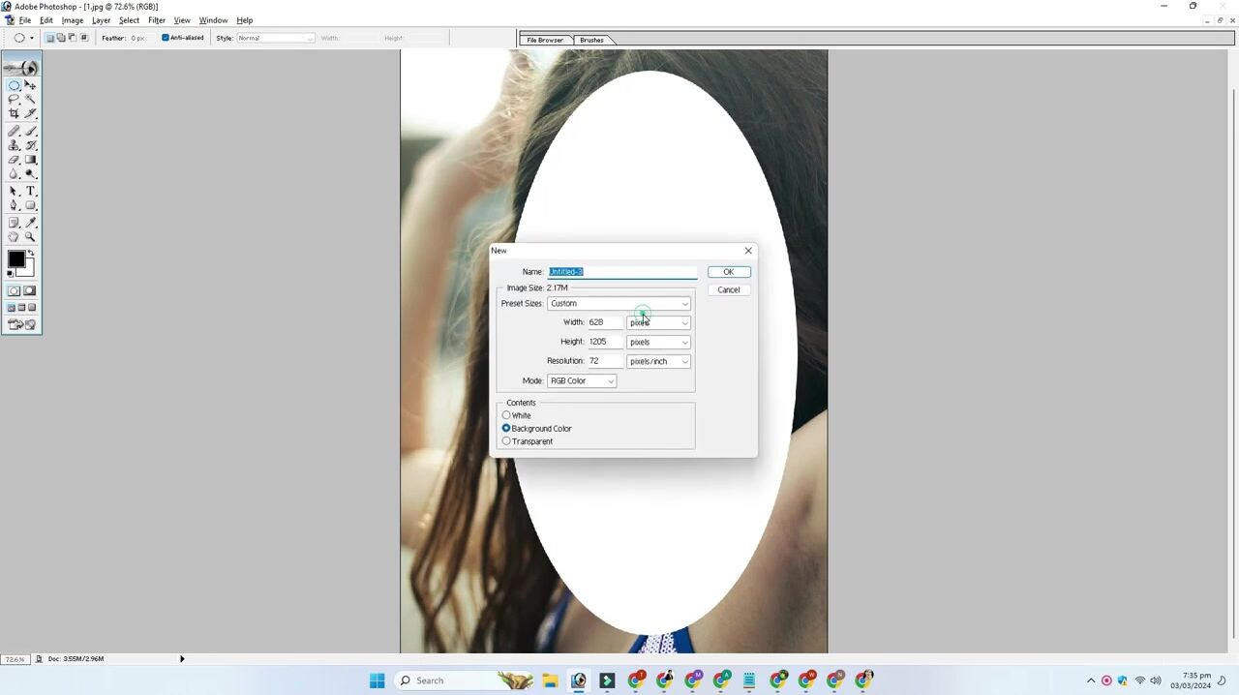The image size is (1239, 695).
Task: Choose White contents radio button
Action: [506, 415]
